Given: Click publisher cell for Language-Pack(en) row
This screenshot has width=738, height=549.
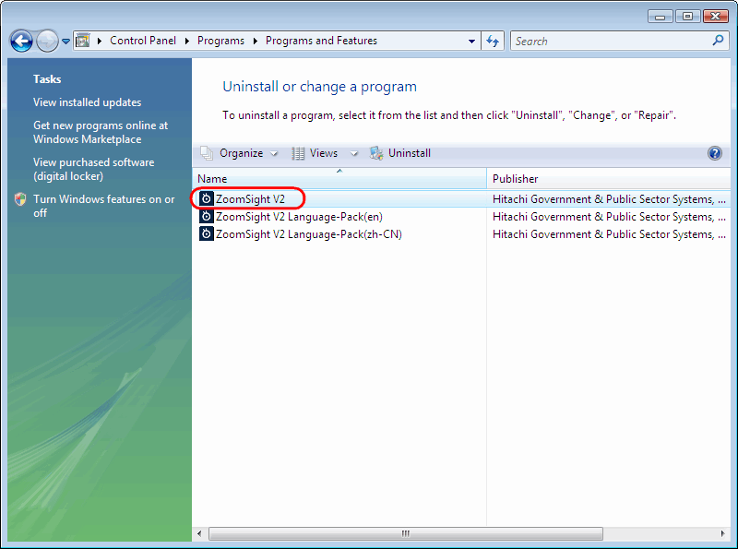Looking at the screenshot, I should click(x=609, y=217).
